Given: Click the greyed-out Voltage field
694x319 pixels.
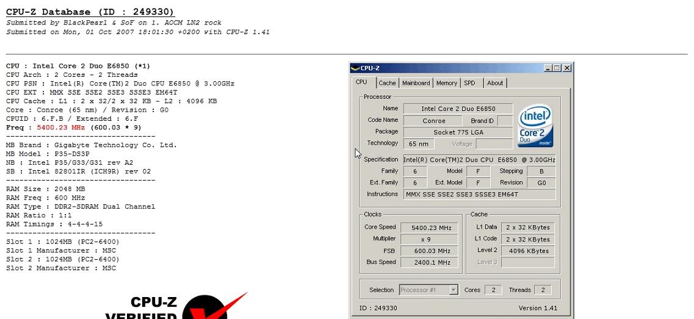Looking at the screenshot, I should tap(494, 144).
